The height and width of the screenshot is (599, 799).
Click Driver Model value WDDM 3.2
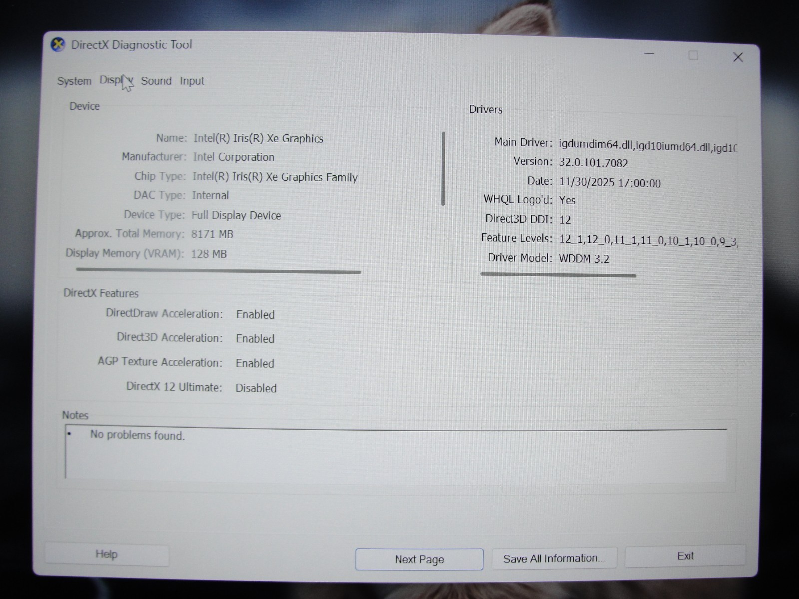point(584,259)
